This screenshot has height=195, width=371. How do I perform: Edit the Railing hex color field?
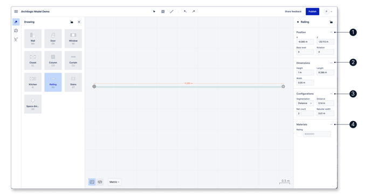click(317, 134)
